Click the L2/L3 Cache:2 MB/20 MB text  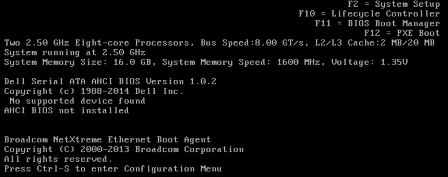[x=374, y=43]
